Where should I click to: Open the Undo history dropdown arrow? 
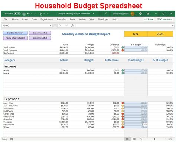32,14
